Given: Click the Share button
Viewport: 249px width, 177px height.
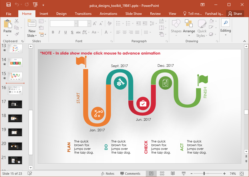Looking at the screenshot, I should click(234, 14).
